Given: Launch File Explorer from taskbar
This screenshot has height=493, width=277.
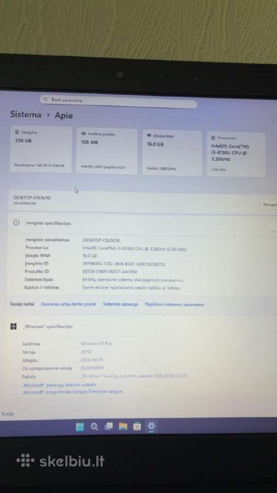Looking at the screenshot, I should click(123, 426).
